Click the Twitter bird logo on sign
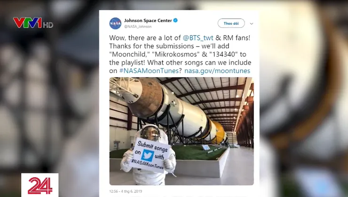 (x=148, y=155)
